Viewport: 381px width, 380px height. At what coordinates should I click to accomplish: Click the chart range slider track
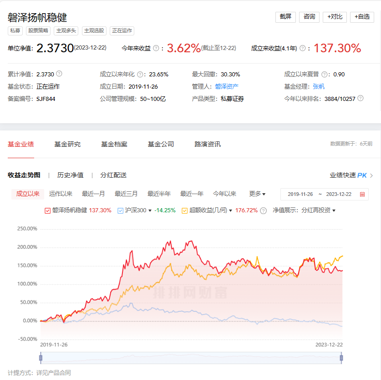tap(191, 358)
